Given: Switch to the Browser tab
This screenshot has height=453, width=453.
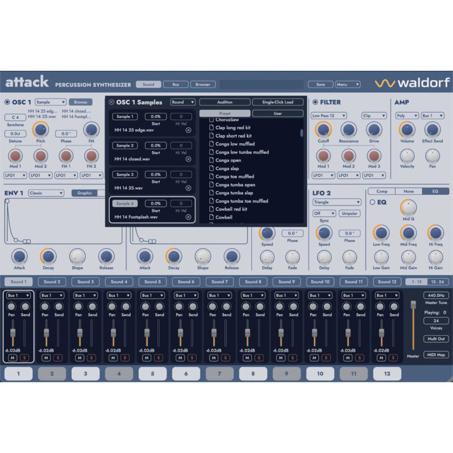Looking at the screenshot, I should [x=202, y=83].
